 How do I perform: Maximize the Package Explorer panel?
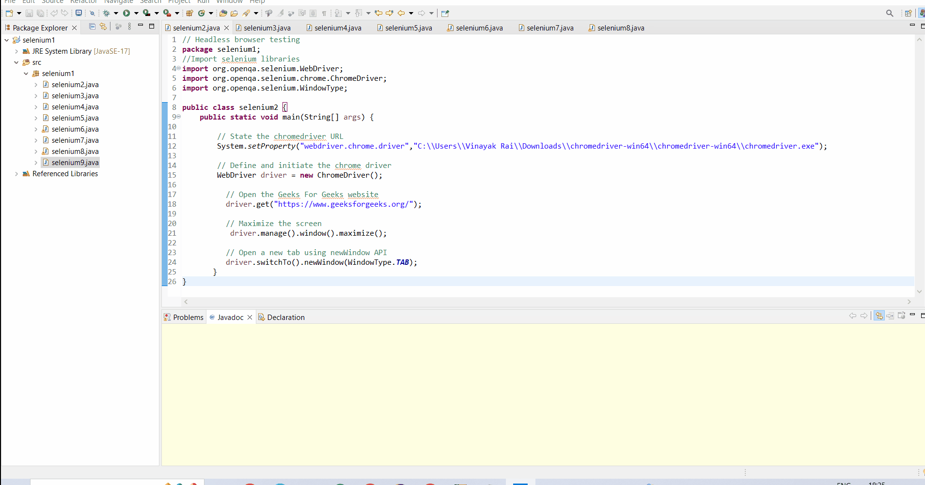point(152,26)
